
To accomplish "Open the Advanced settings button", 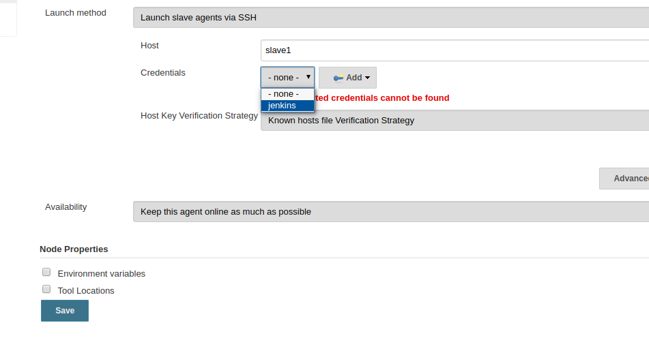I will tap(624, 179).
